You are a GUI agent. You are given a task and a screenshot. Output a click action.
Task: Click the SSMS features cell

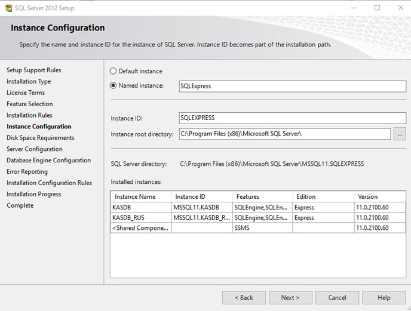[x=263, y=227]
